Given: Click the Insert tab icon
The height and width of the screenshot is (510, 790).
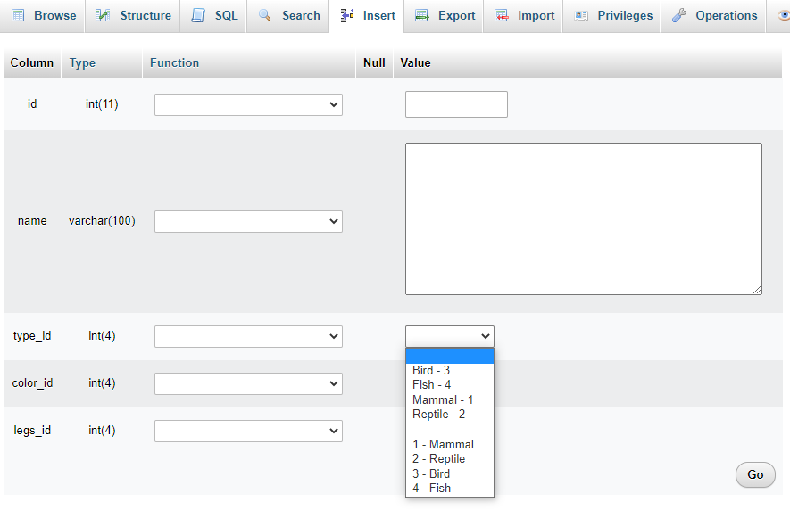Looking at the screenshot, I should (x=346, y=16).
